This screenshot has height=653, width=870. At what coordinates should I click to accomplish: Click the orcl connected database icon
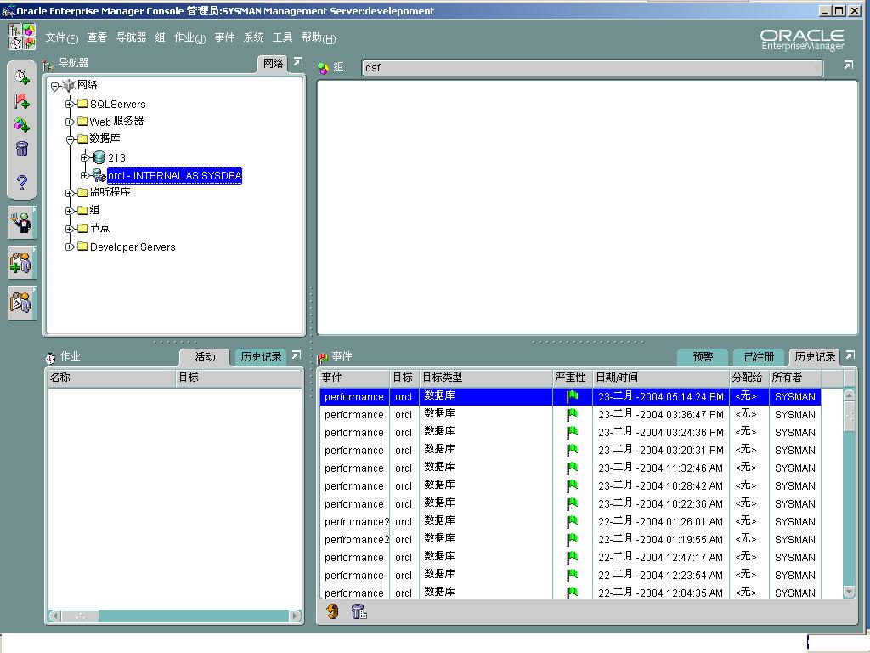tap(99, 175)
